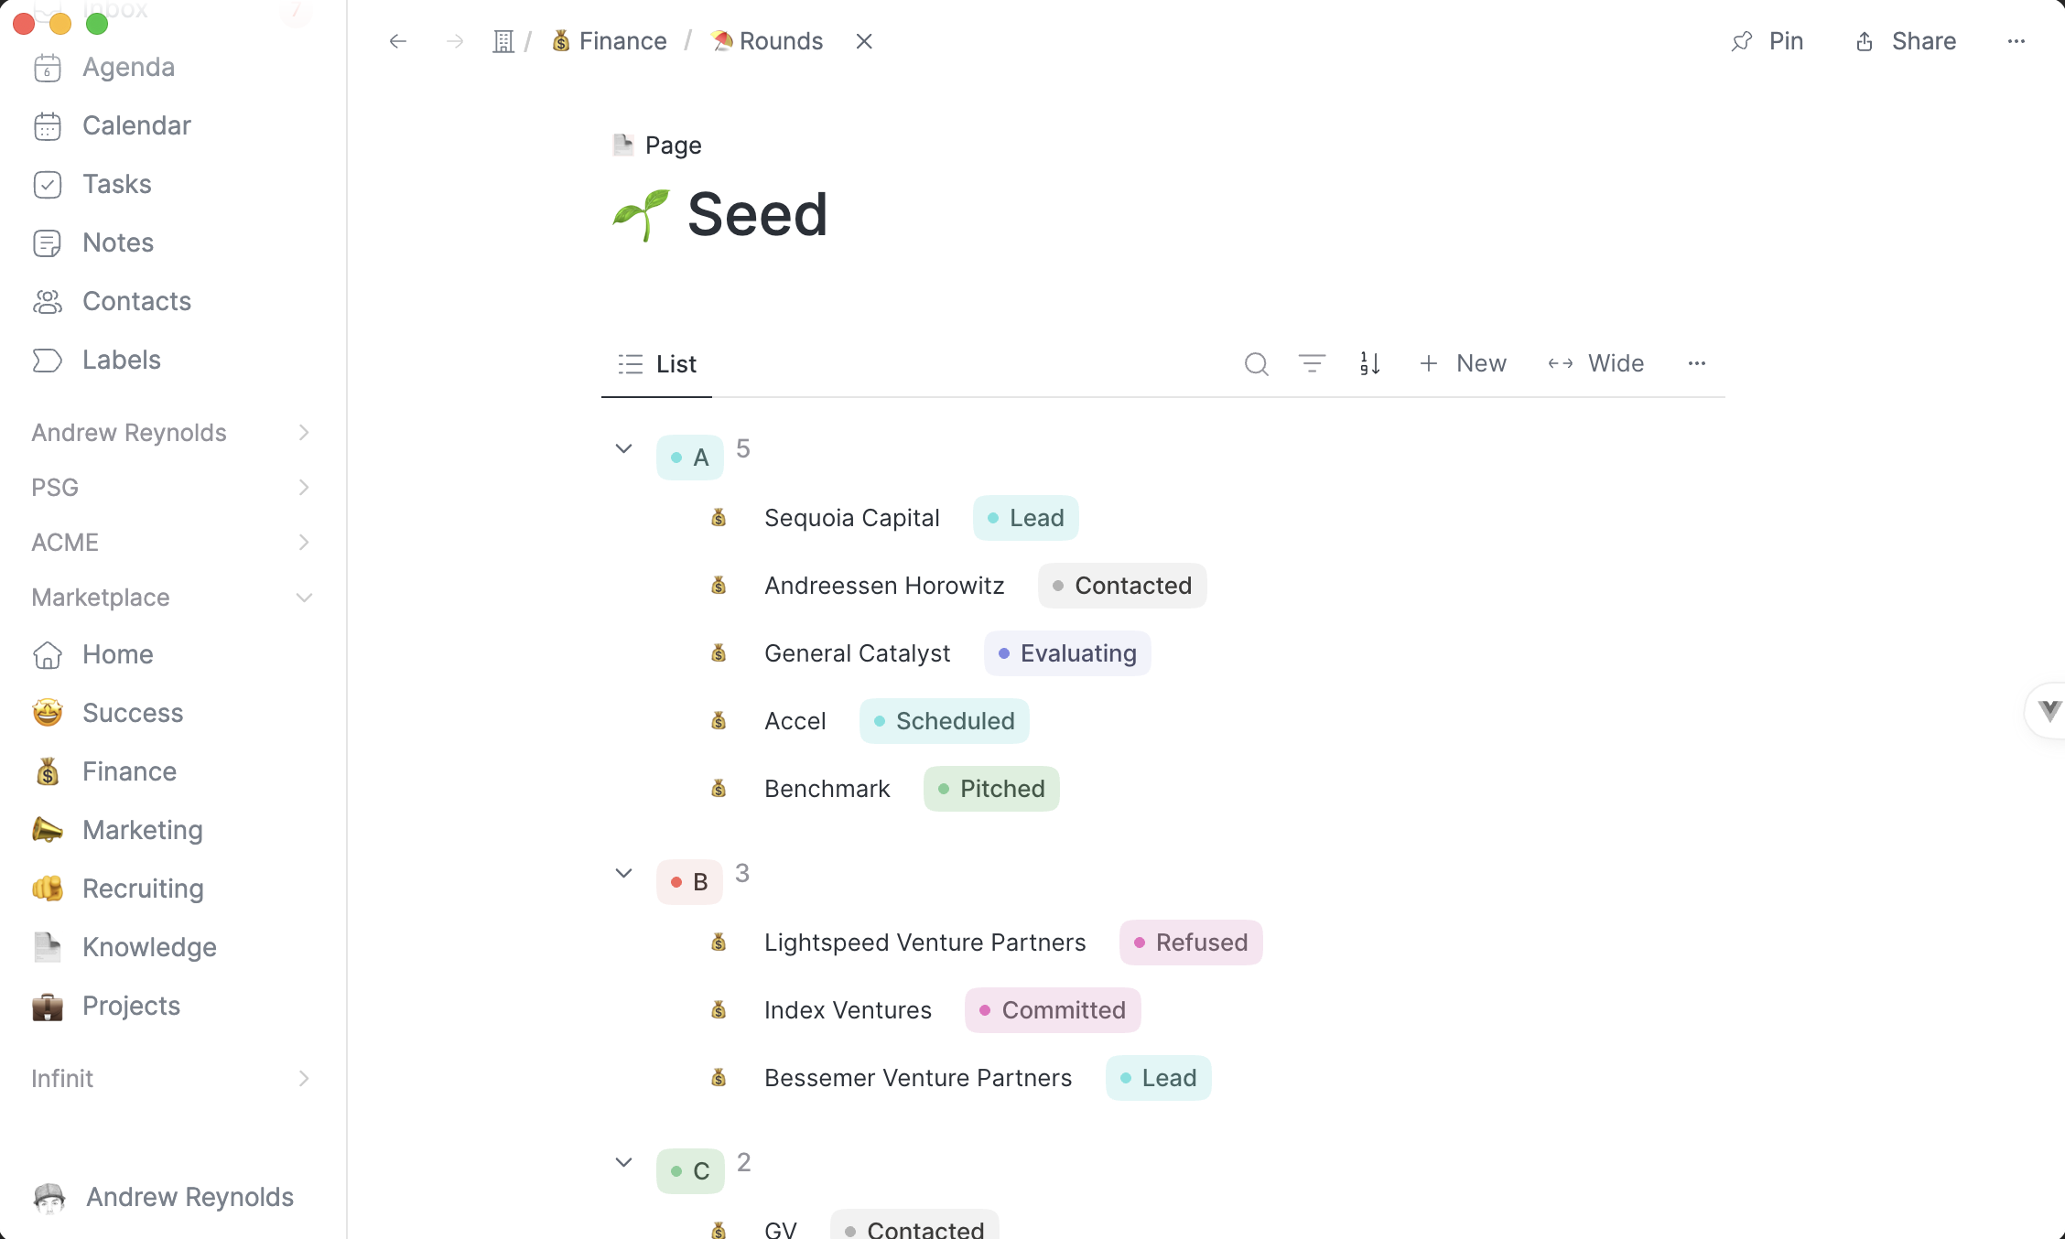Open the Notes sidebar icon
This screenshot has height=1239, width=2065.
(48, 243)
